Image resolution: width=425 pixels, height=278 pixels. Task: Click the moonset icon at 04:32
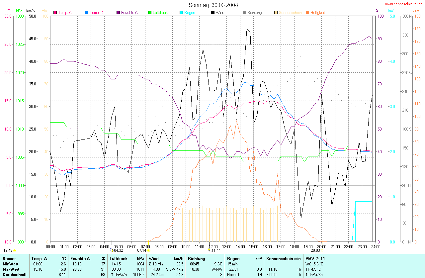pos(112,250)
